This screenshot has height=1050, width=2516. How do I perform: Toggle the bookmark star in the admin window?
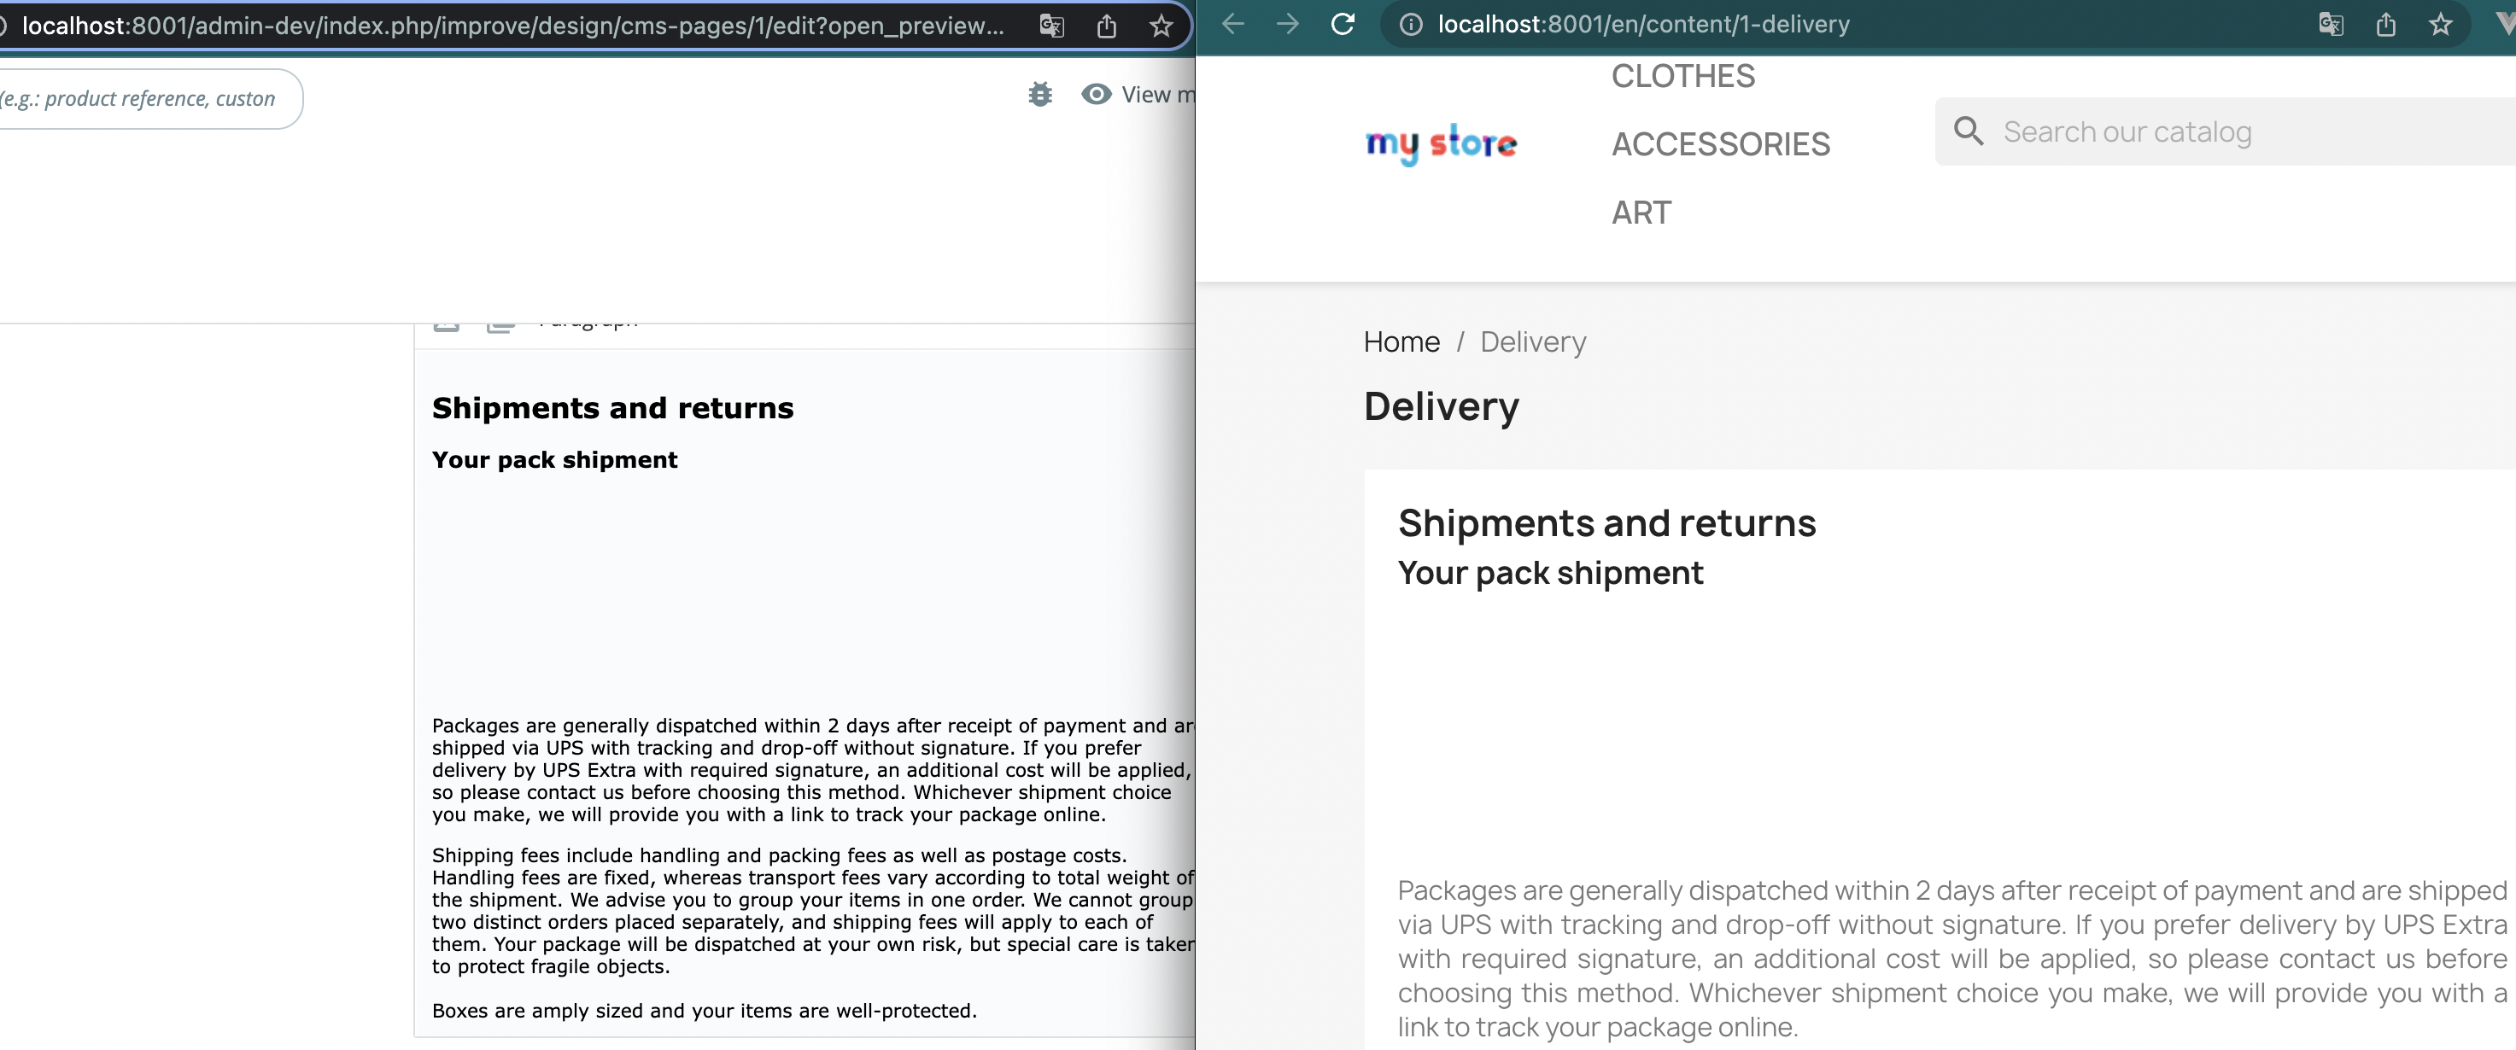coord(1161,26)
